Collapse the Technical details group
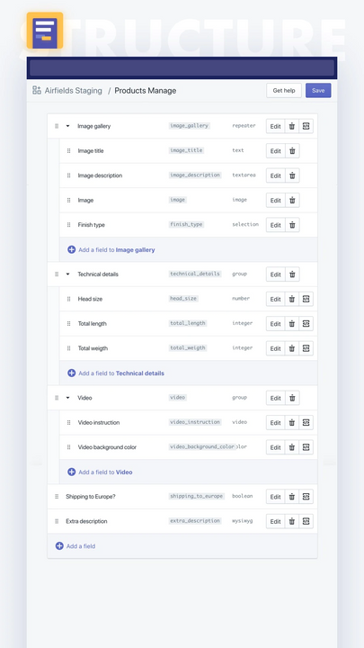Viewport: 364px width, 648px height. (x=67, y=274)
